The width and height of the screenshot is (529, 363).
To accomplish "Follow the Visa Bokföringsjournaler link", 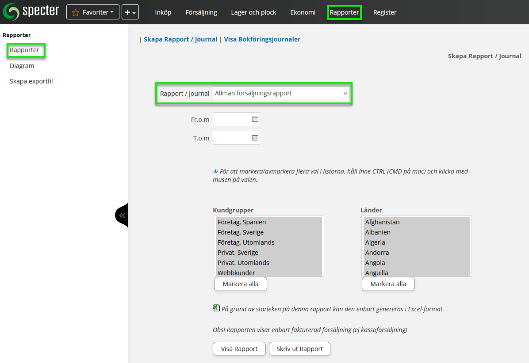I will 262,39.
